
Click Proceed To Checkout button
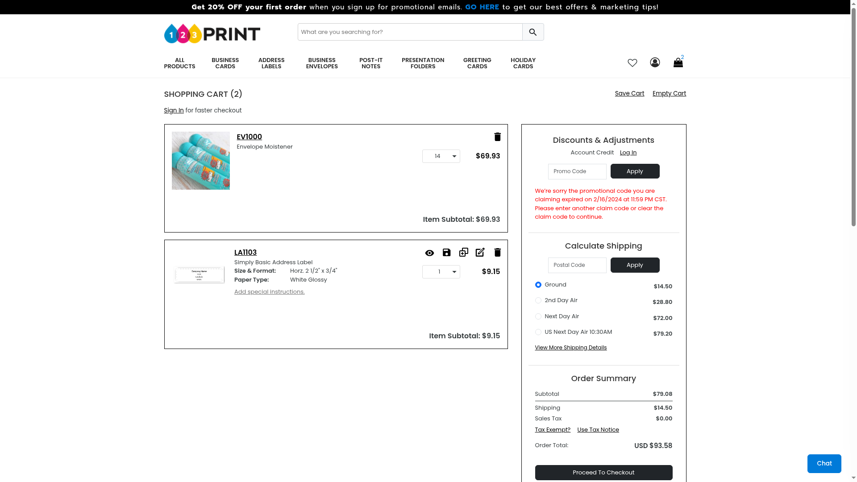coord(603,473)
